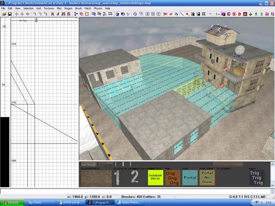275x206 pixels.
Task: Switch to iTunes in the taskbar
Action: click(x=41, y=202)
